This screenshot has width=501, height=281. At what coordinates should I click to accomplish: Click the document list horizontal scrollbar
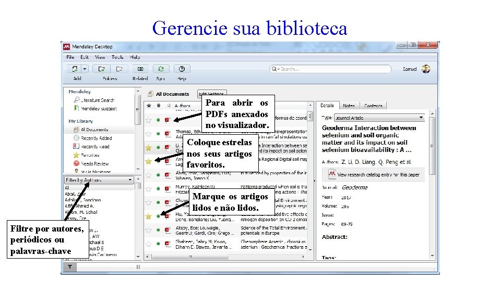coord(190,257)
